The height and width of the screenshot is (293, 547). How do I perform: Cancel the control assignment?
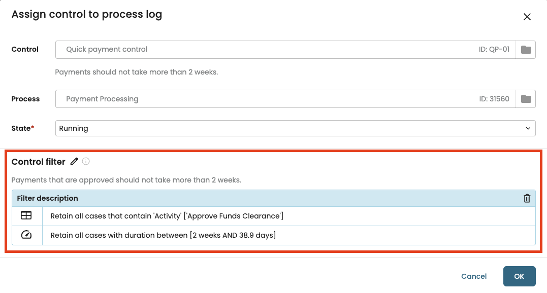pyautogui.click(x=473, y=276)
